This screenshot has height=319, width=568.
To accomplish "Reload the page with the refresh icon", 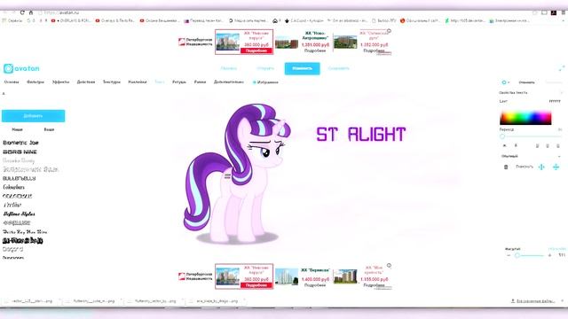I will coord(22,12).
